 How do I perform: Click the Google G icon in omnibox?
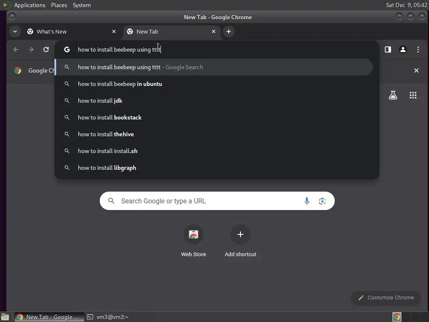[67, 49]
